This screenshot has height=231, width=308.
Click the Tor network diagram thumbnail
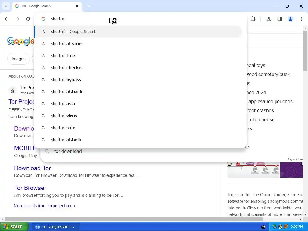(x=253, y=170)
